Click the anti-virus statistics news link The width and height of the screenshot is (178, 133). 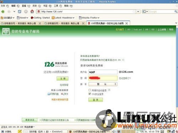pyautogui.click(x=102, y=60)
